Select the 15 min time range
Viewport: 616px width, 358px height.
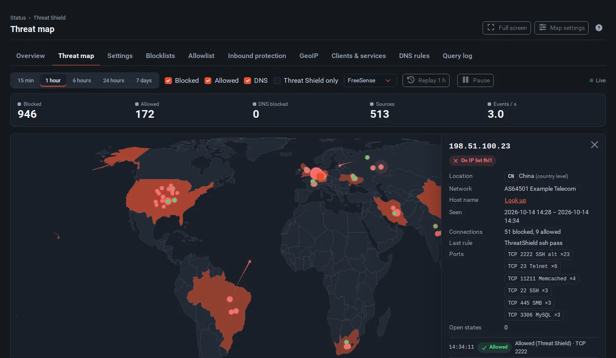pyautogui.click(x=26, y=80)
